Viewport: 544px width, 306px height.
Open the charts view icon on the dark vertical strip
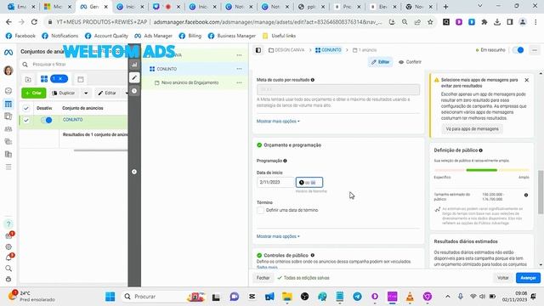pos(134,65)
